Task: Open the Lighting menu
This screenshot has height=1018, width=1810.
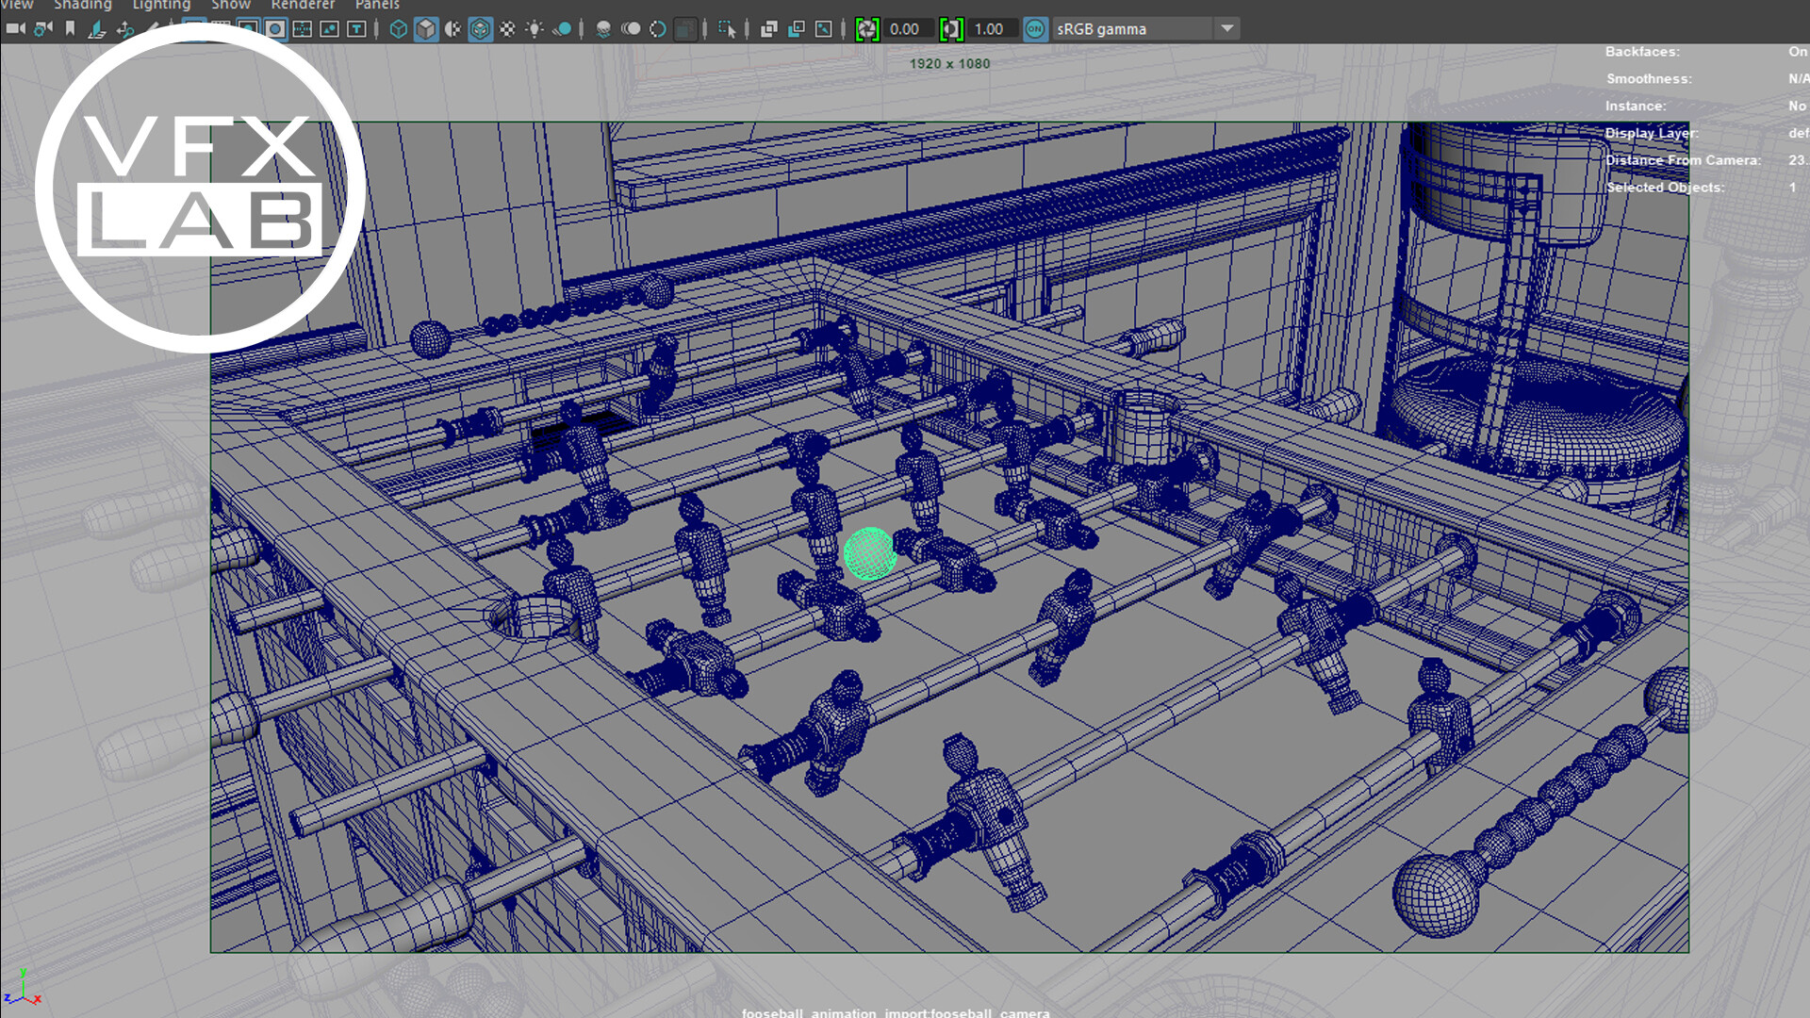Action: coord(161,6)
